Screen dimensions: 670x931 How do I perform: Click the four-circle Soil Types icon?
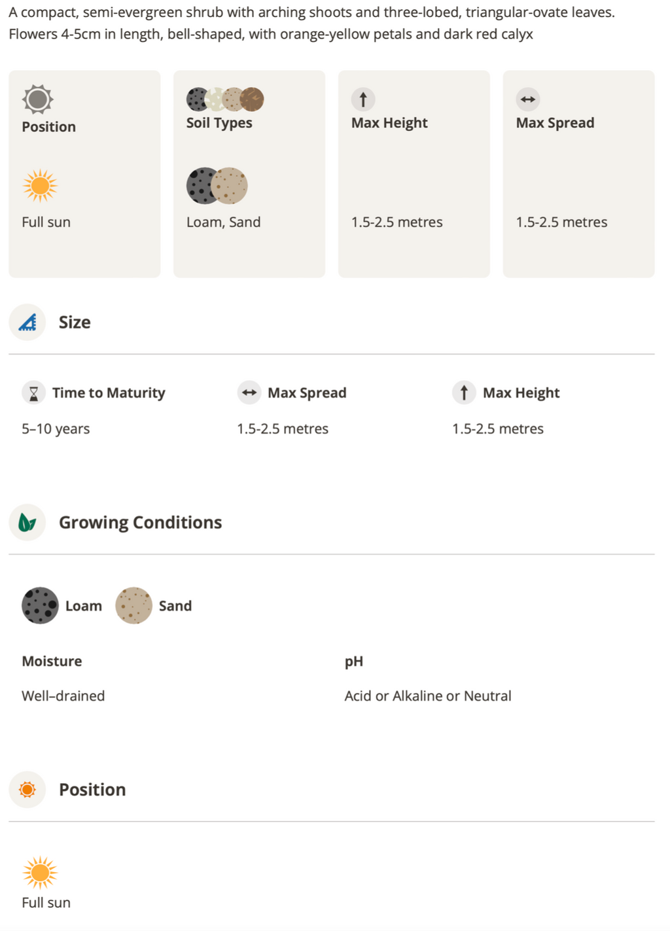click(225, 99)
